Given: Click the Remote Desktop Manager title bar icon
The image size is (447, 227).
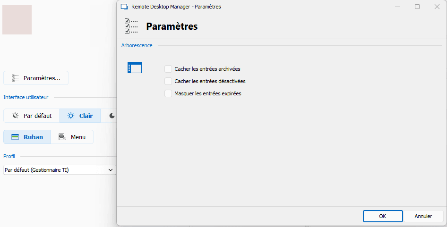Looking at the screenshot, I should click(x=124, y=7).
